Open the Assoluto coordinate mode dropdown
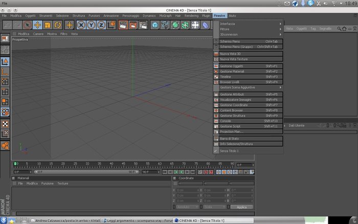This screenshot has height=224, width=358. (187, 207)
